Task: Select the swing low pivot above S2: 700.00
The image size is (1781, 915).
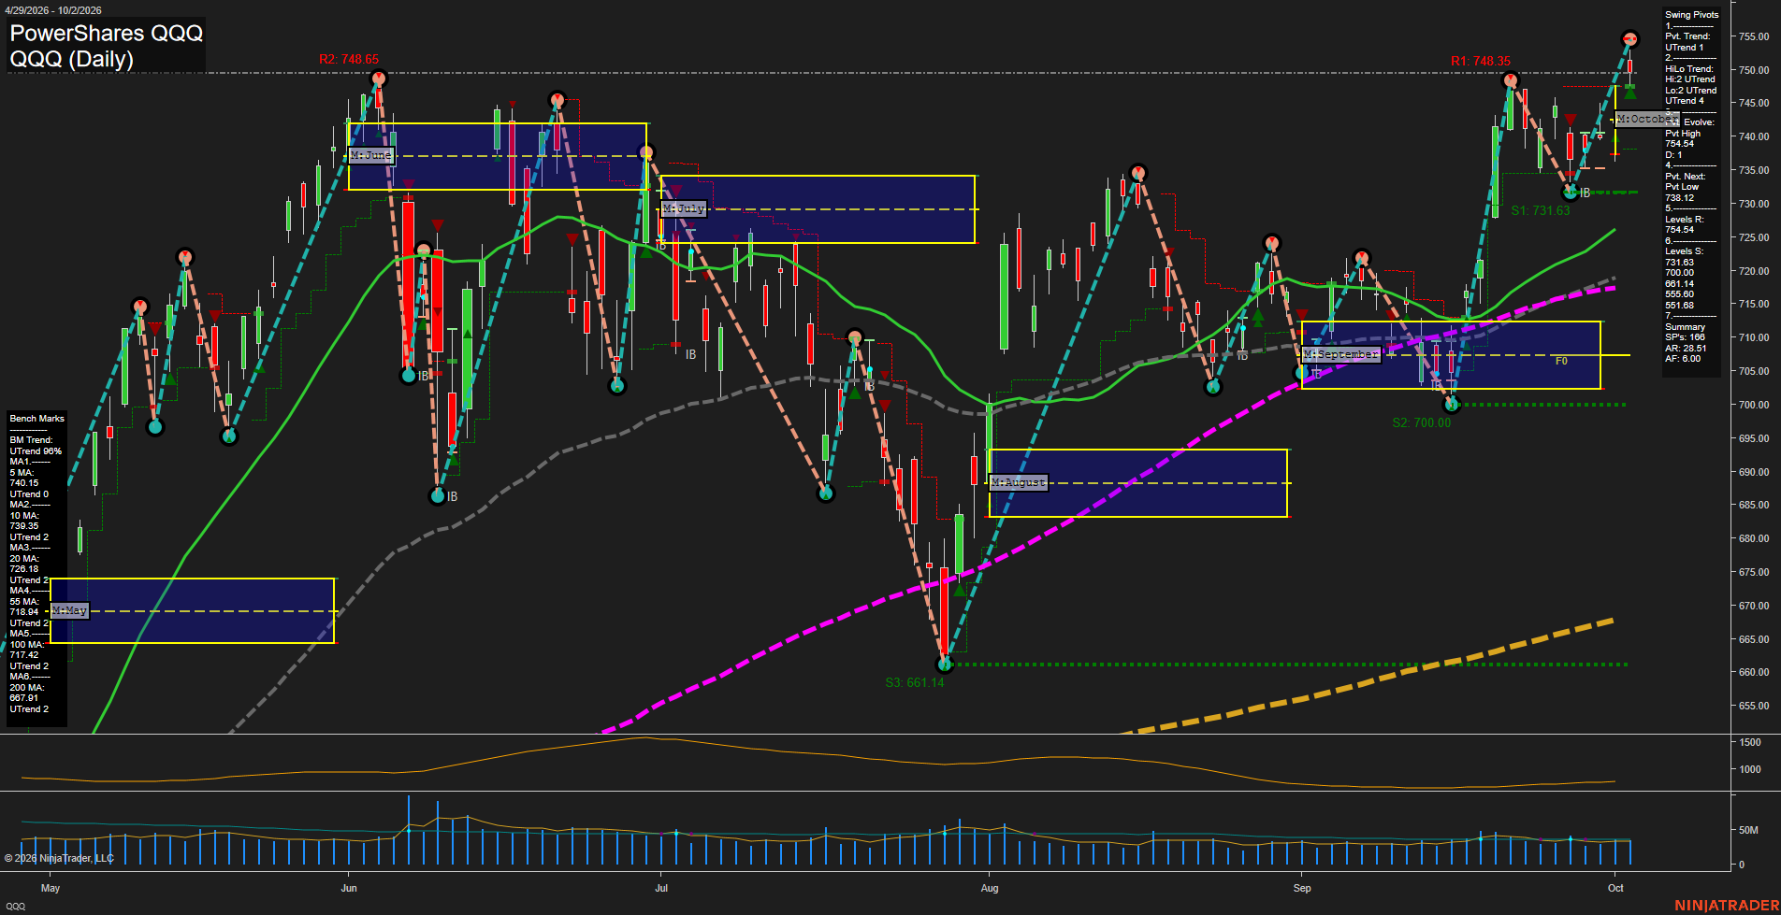Action: [x=1451, y=404]
